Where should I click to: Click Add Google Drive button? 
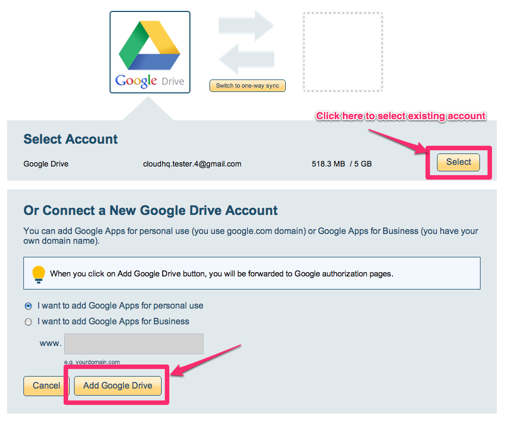pyautogui.click(x=118, y=386)
